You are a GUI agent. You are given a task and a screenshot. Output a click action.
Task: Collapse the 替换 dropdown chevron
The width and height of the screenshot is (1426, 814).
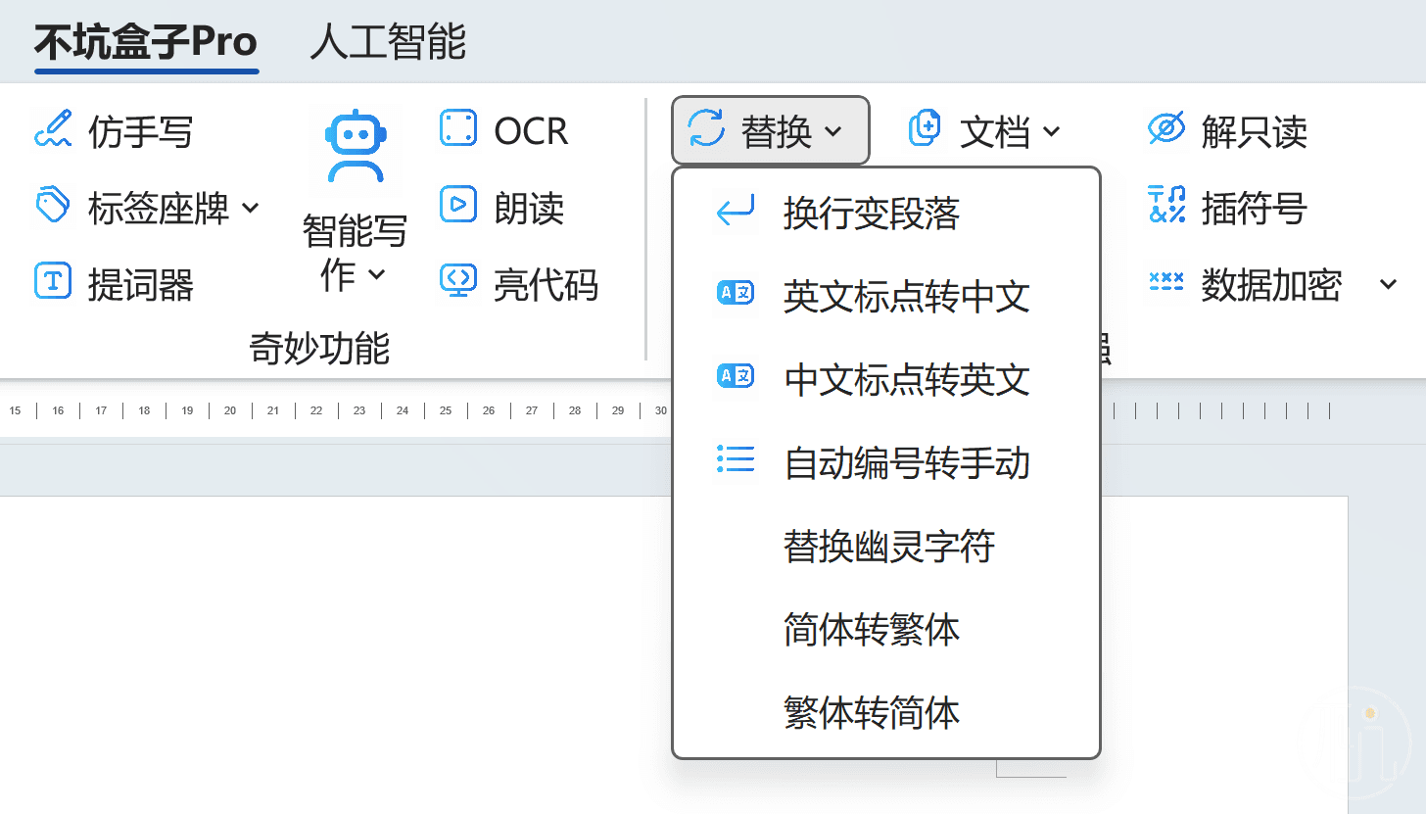832,130
